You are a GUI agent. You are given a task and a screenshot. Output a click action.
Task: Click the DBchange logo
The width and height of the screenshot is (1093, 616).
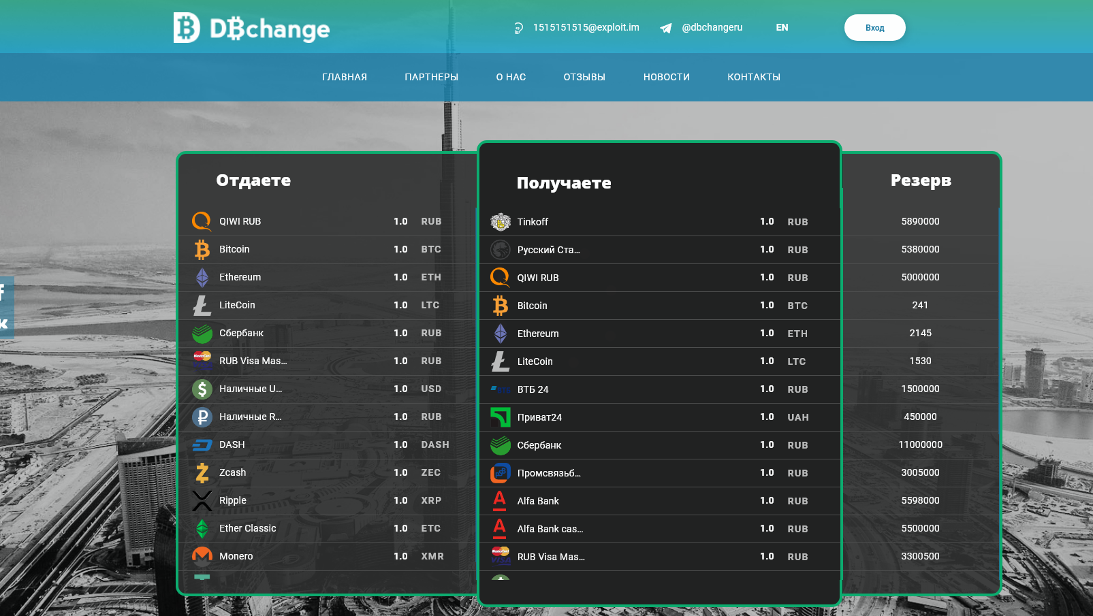tap(251, 28)
